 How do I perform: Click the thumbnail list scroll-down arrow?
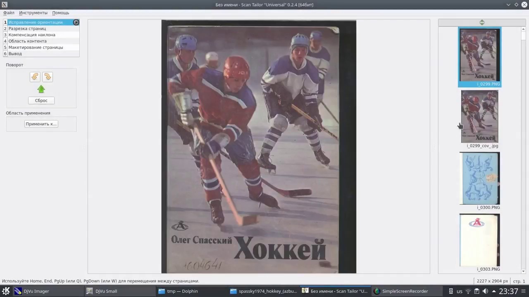(524, 271)
